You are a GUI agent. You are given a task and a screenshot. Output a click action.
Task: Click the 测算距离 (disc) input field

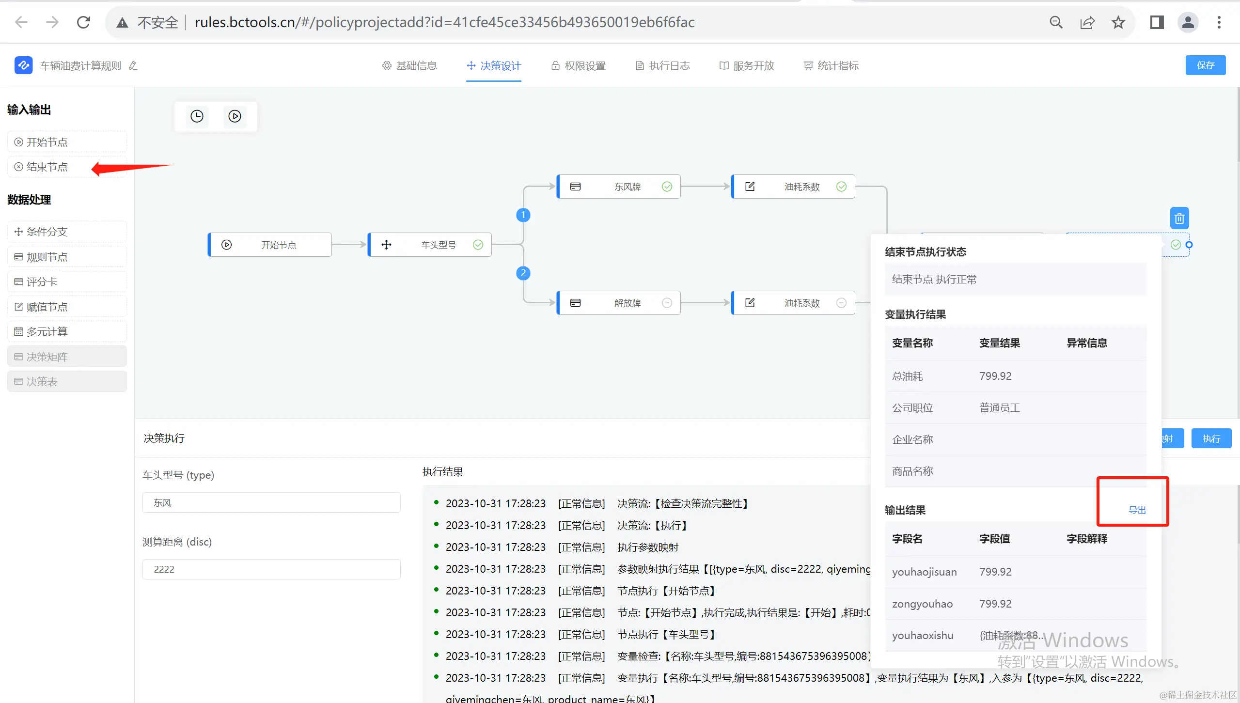click(x=271, y=569)
